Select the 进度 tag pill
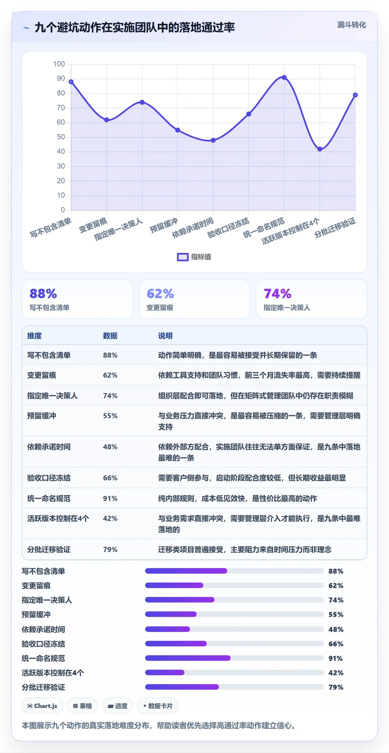 point(117,706)
